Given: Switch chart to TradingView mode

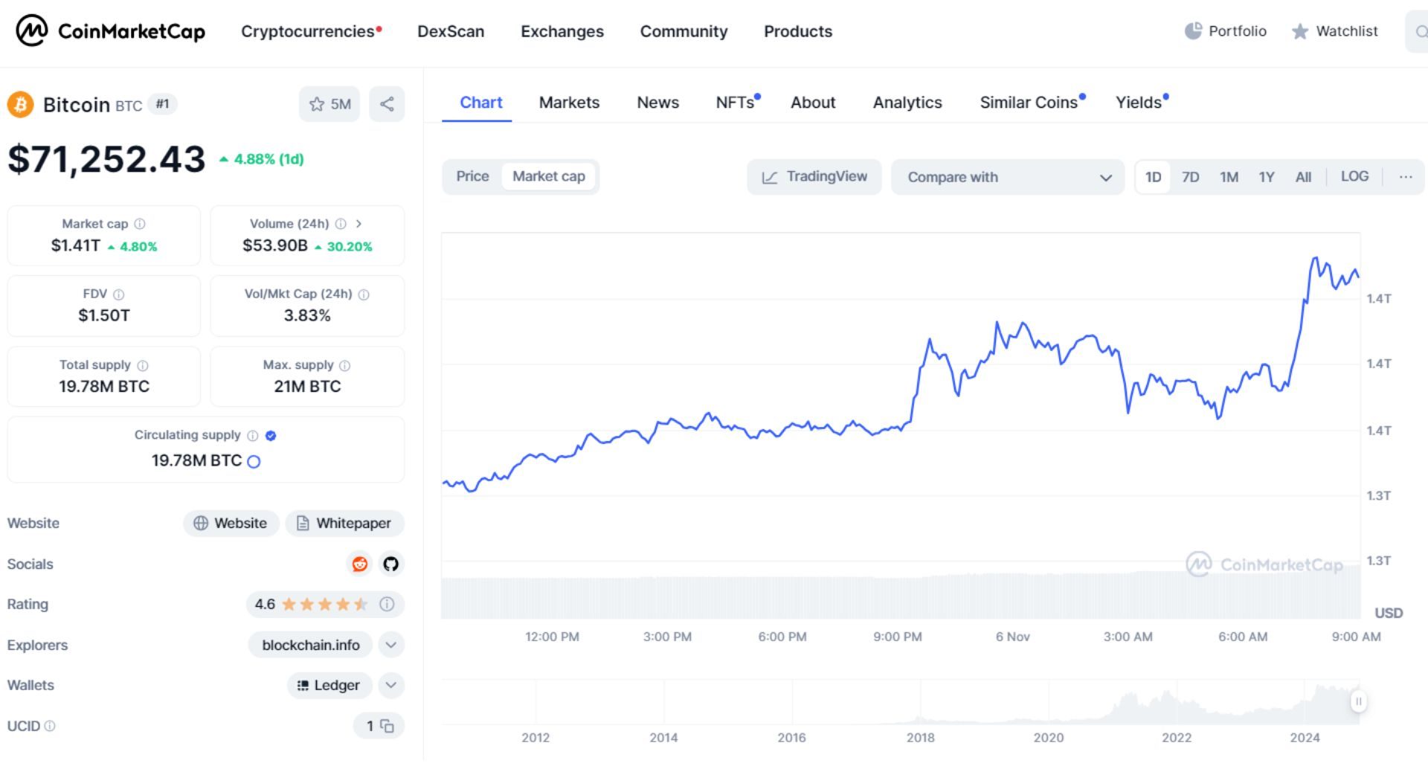Looking at the screenshot, I should coord(814,176).
